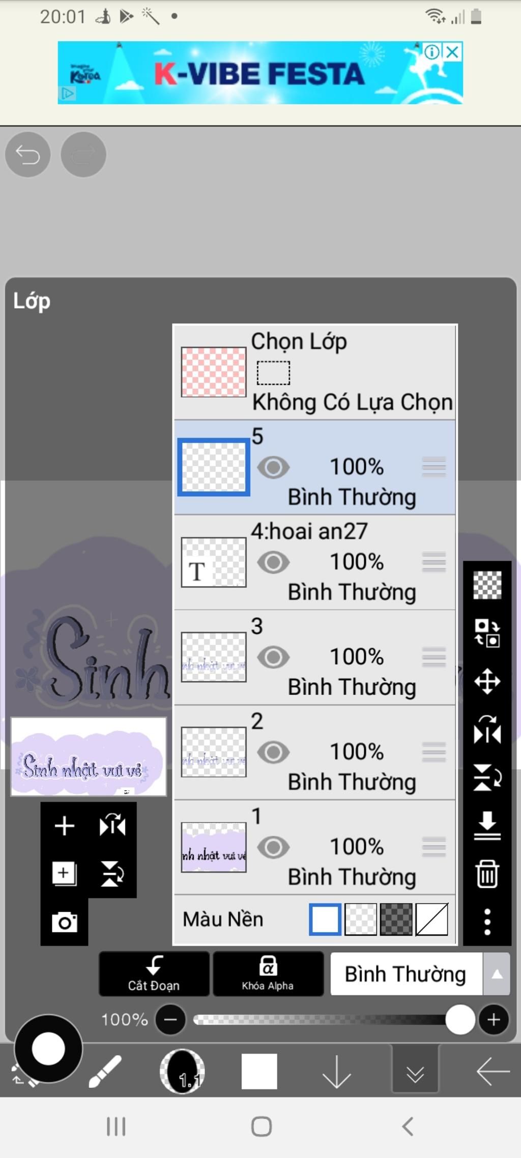The width and height of the screenshot is (521, 1158).
Task: Toggle visibility of layer 4:hoai an27
Action: coord(273,562)
